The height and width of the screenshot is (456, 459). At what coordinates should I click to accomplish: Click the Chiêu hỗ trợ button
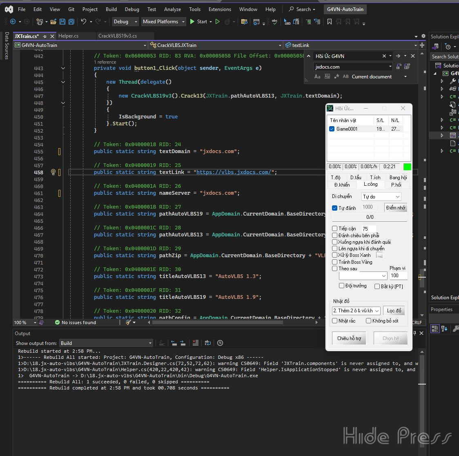[349, 338]
